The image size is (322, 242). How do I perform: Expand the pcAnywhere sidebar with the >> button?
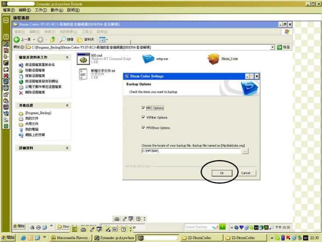coord(6,20)
